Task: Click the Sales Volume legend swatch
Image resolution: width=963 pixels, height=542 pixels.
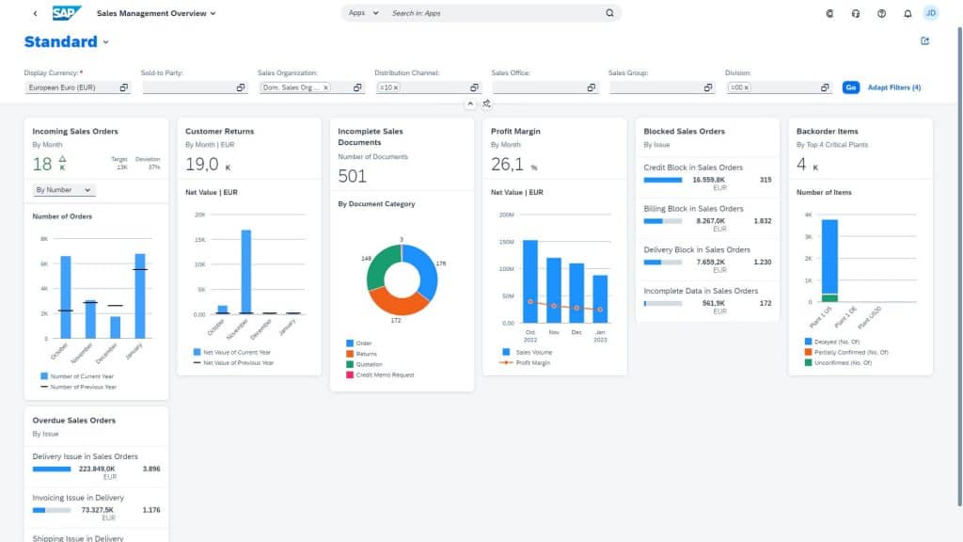Action: [x=506, y=352]
